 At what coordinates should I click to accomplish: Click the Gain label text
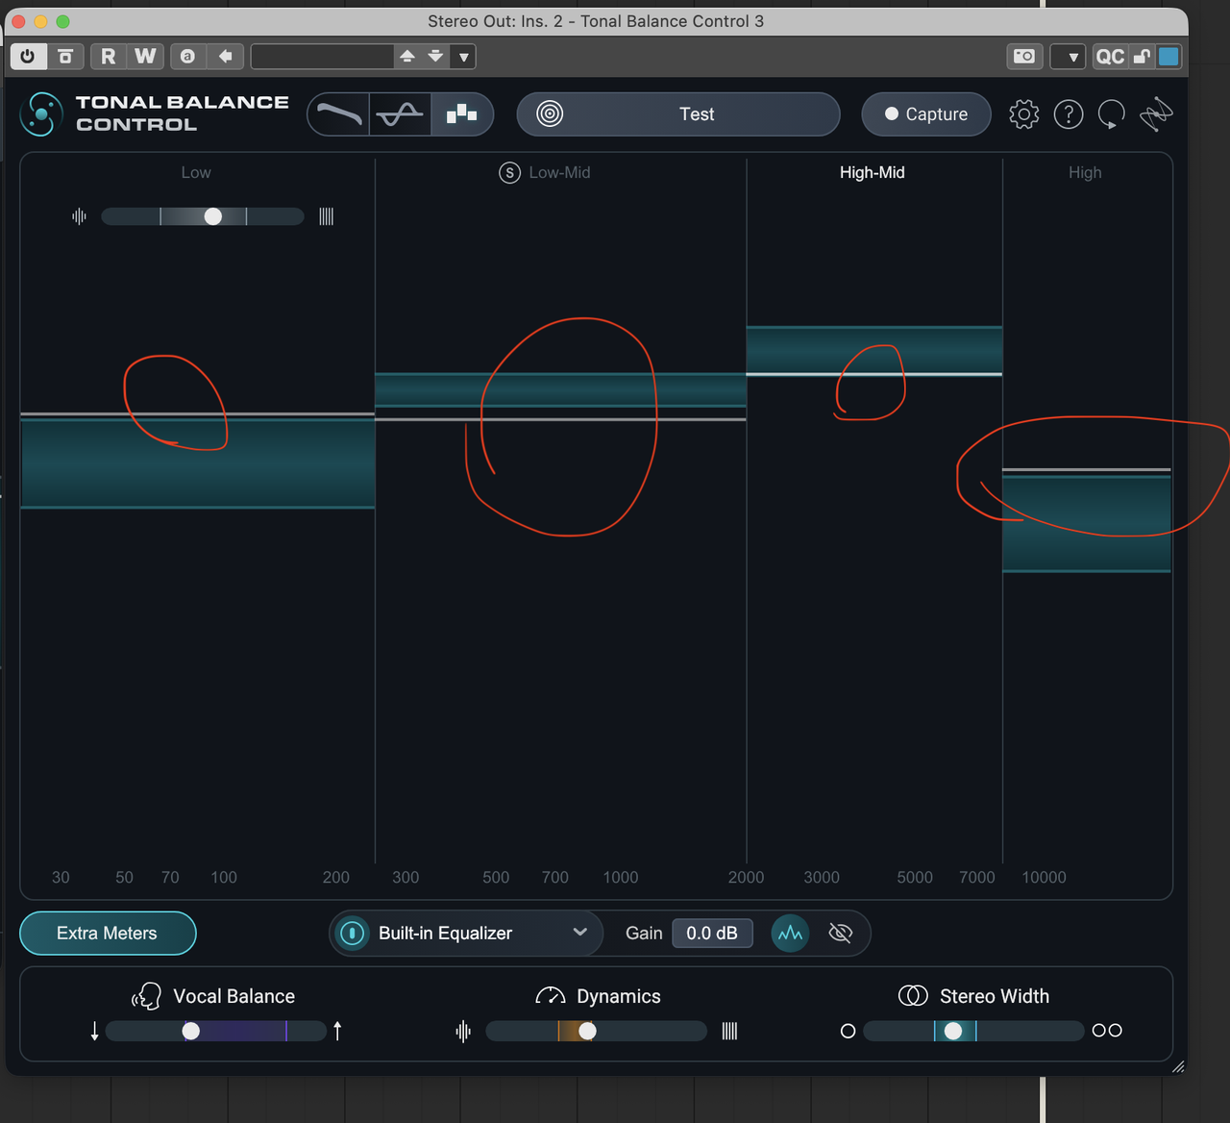[644, 934]
